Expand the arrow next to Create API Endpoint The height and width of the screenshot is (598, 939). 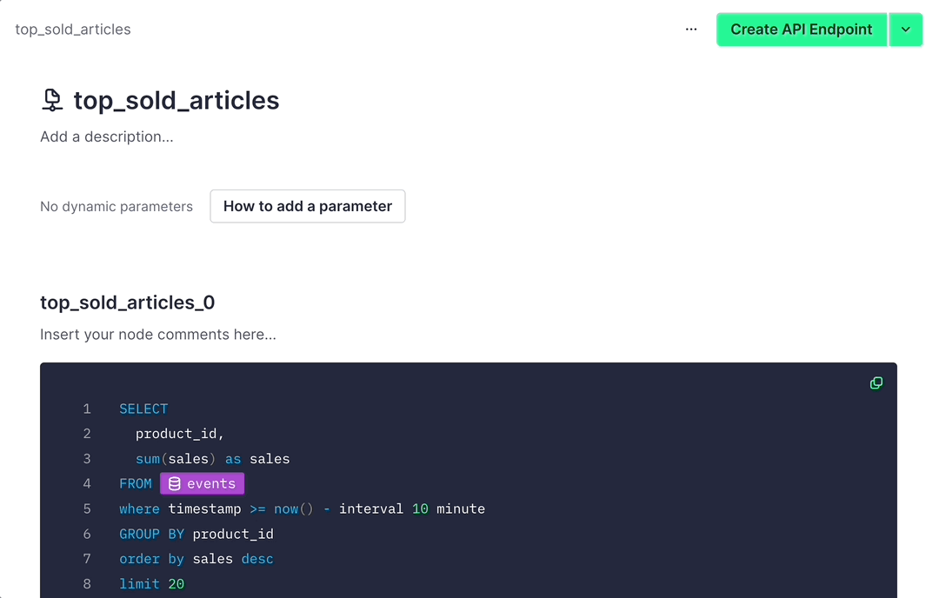click(x=906, y=29)
